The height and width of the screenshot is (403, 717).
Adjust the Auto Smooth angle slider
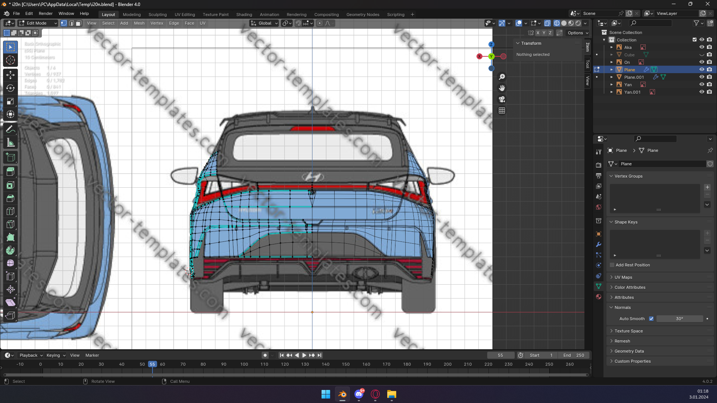pyautogui.click(x=679, y=319)
